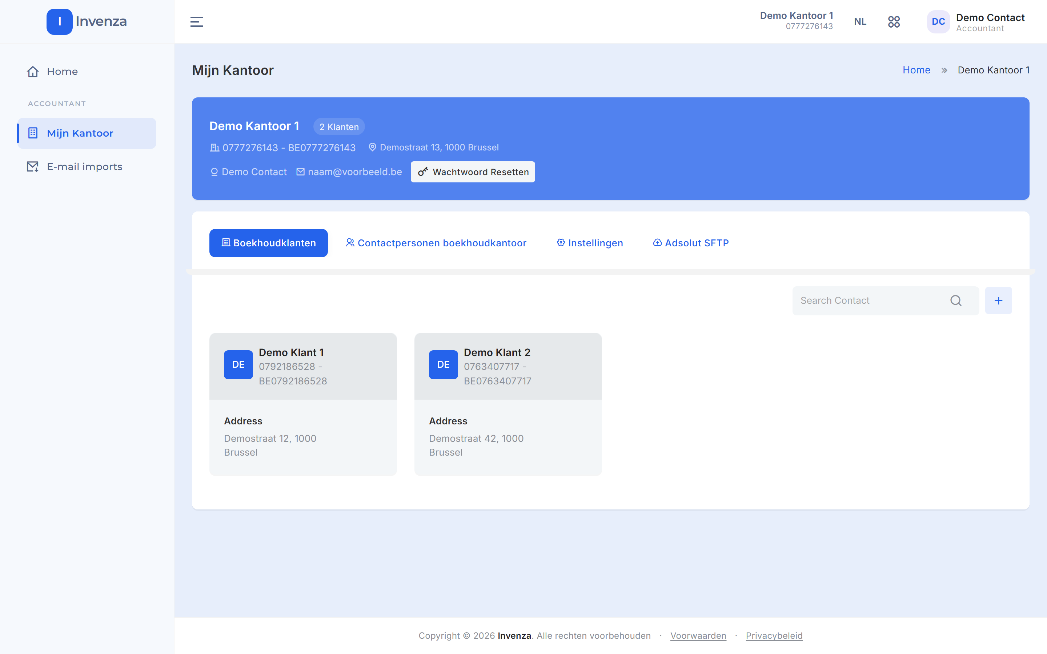Open the Voorwaarden footer link

(698, 635)
